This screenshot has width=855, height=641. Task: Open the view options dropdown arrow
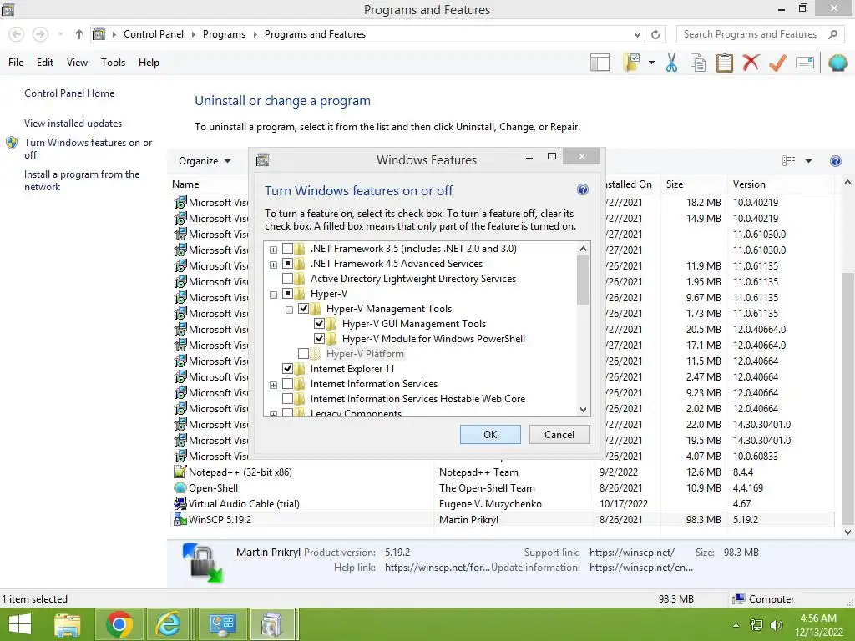click(808, 161)
